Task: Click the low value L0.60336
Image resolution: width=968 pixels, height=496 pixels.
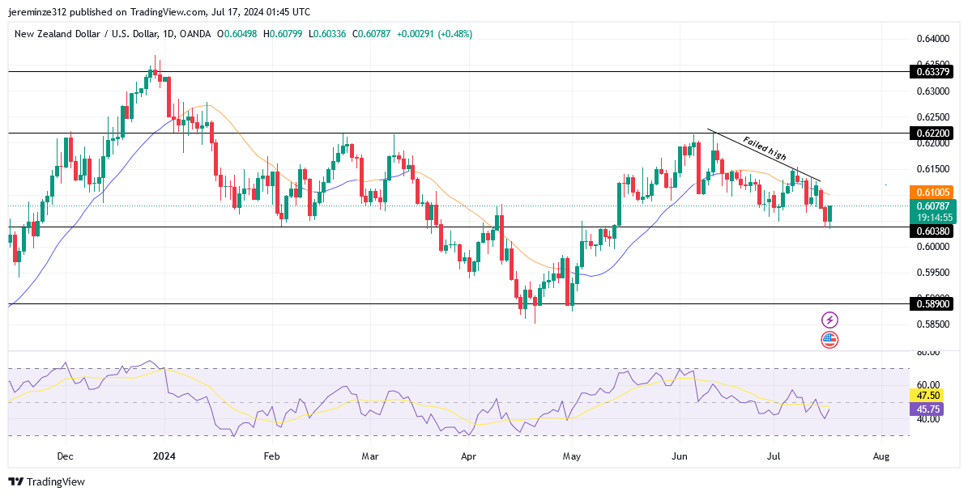Action: click(328, 34)
